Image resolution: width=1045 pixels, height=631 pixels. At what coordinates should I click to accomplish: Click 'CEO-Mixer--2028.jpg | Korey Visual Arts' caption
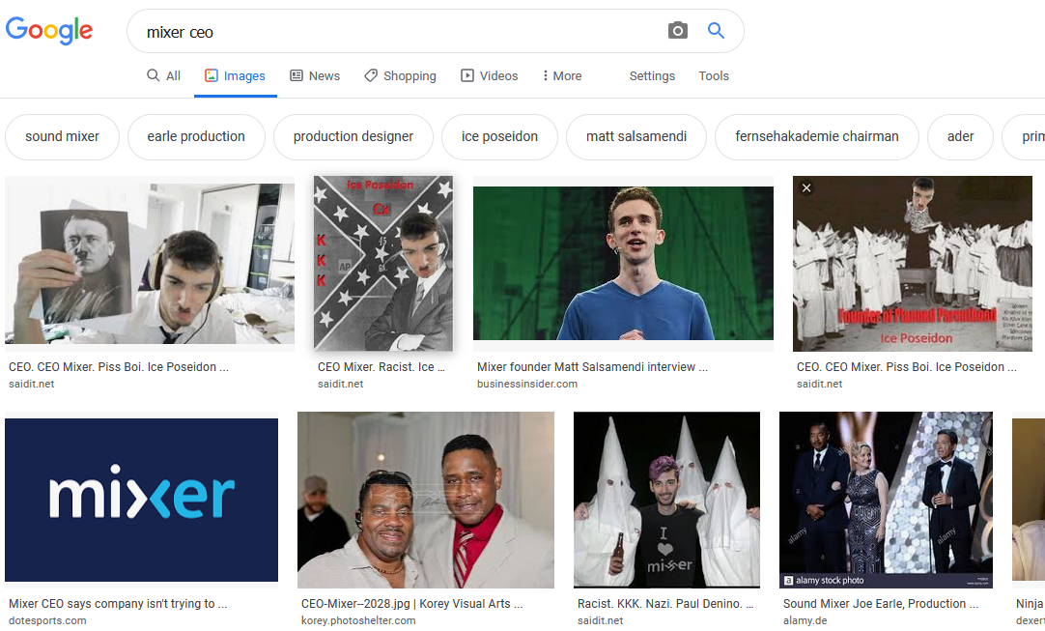point(411,604)
